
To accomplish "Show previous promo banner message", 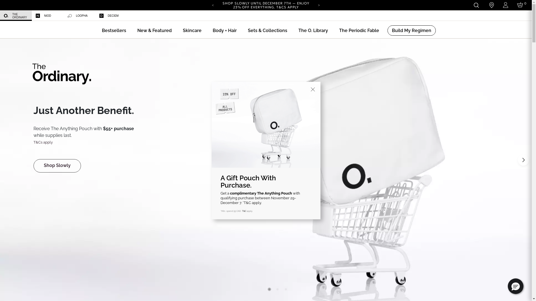I will (213, 5).
